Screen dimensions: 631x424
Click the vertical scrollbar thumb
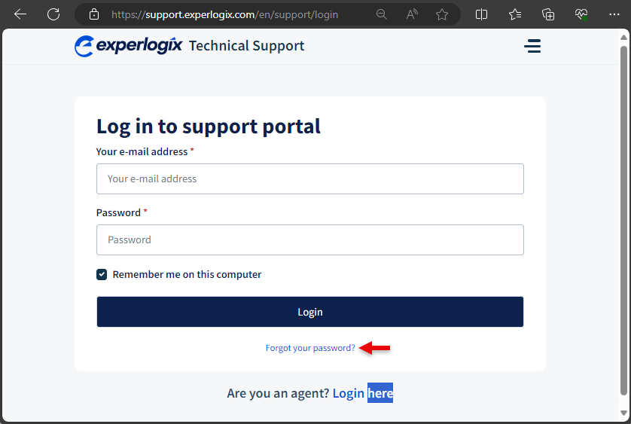(x=623, y=221)
